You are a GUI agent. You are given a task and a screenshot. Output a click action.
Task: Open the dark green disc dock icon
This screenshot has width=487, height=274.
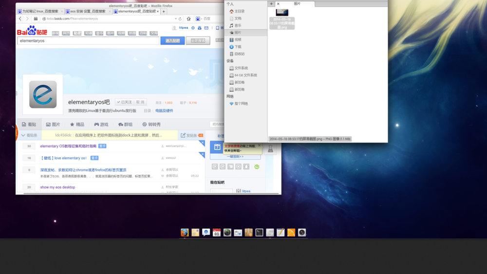pos(227,233)
